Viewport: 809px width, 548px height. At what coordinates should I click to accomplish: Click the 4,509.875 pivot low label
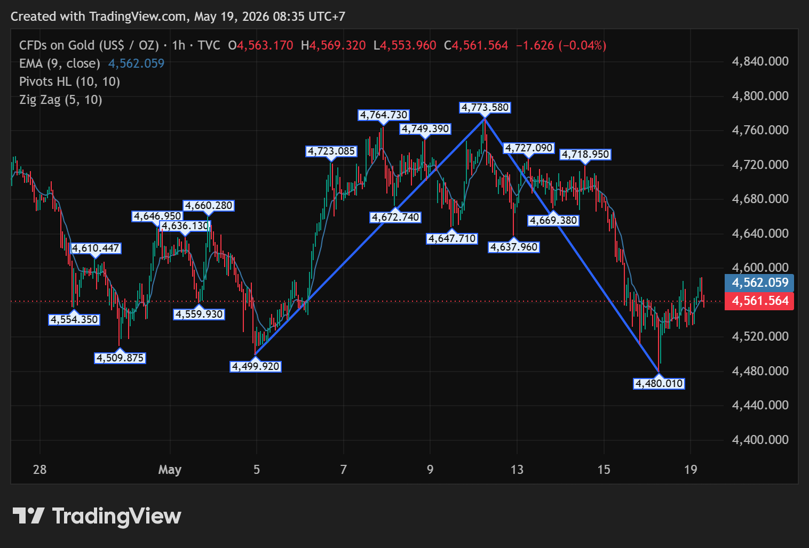click(x=120, y=358)
